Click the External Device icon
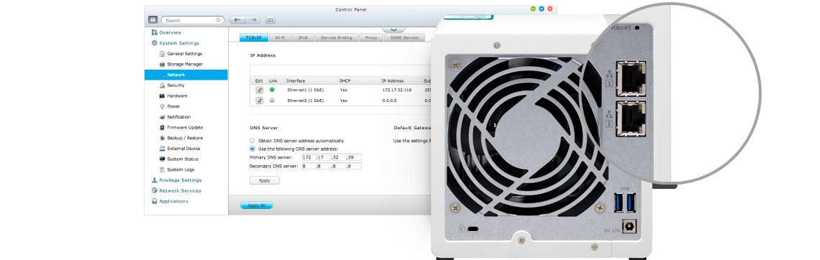The image size is (820, 260). pyautogui.click(x=162, y=148)
